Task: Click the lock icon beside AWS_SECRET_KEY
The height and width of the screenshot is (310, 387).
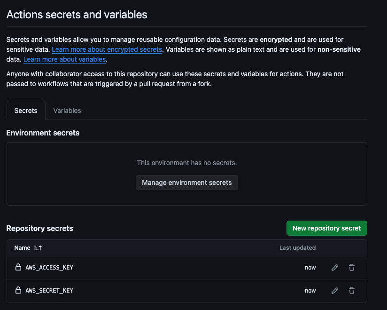Action: 18,290
